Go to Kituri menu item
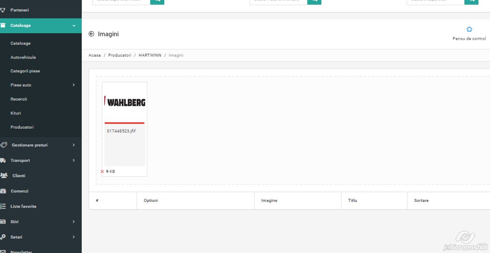This screenshot has height=253, width=490. (x=16, y=113)
